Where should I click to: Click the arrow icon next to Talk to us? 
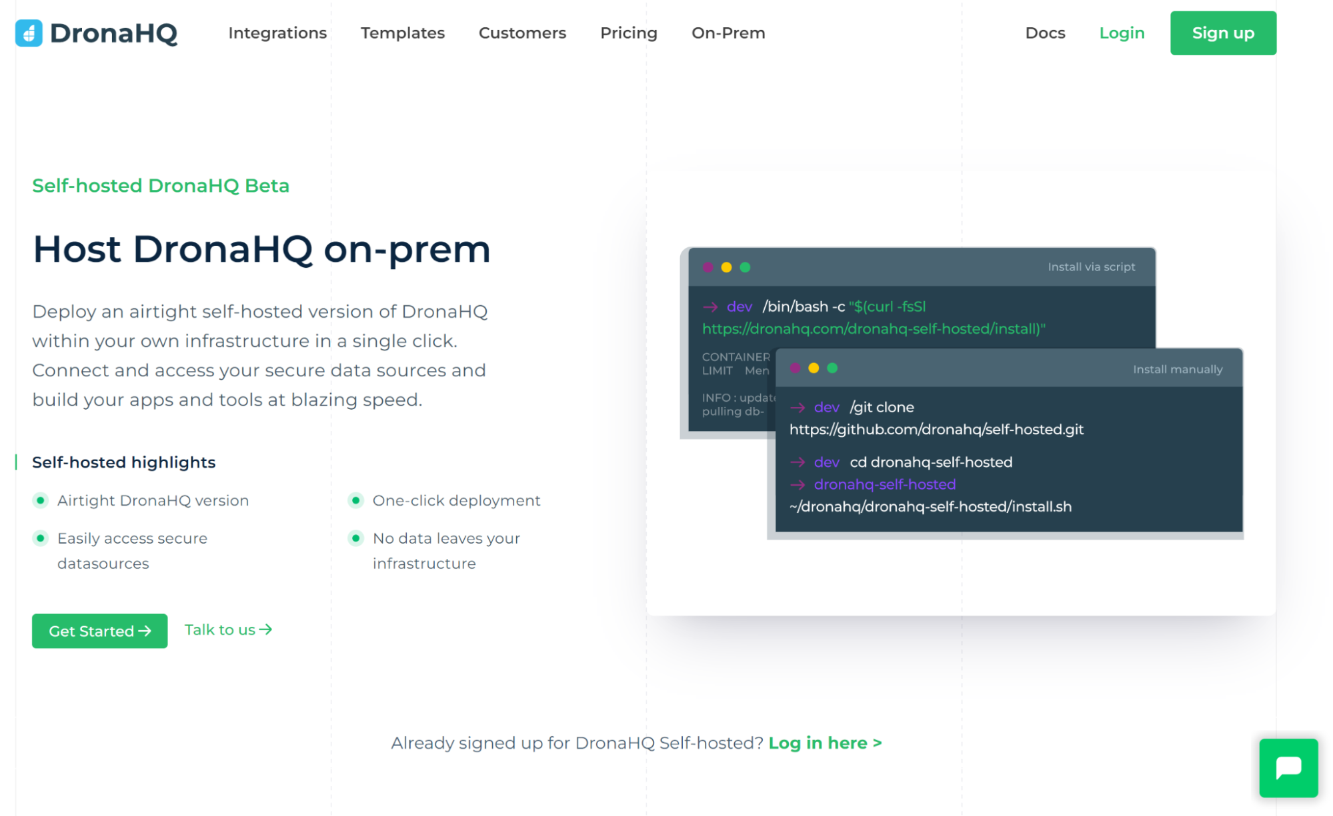(266, 629)
